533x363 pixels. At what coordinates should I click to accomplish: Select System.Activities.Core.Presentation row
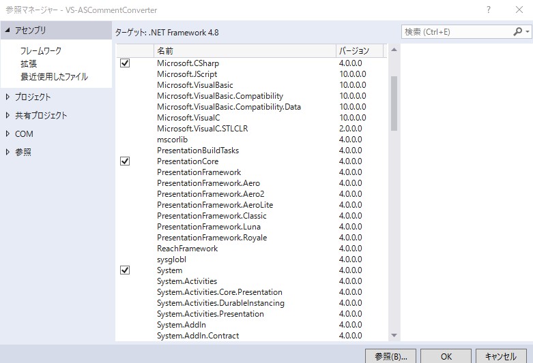pos(252,291)
